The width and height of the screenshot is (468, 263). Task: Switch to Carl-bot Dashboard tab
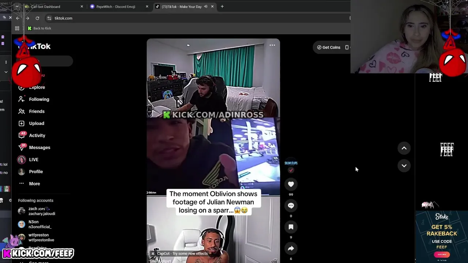[46, 7]
